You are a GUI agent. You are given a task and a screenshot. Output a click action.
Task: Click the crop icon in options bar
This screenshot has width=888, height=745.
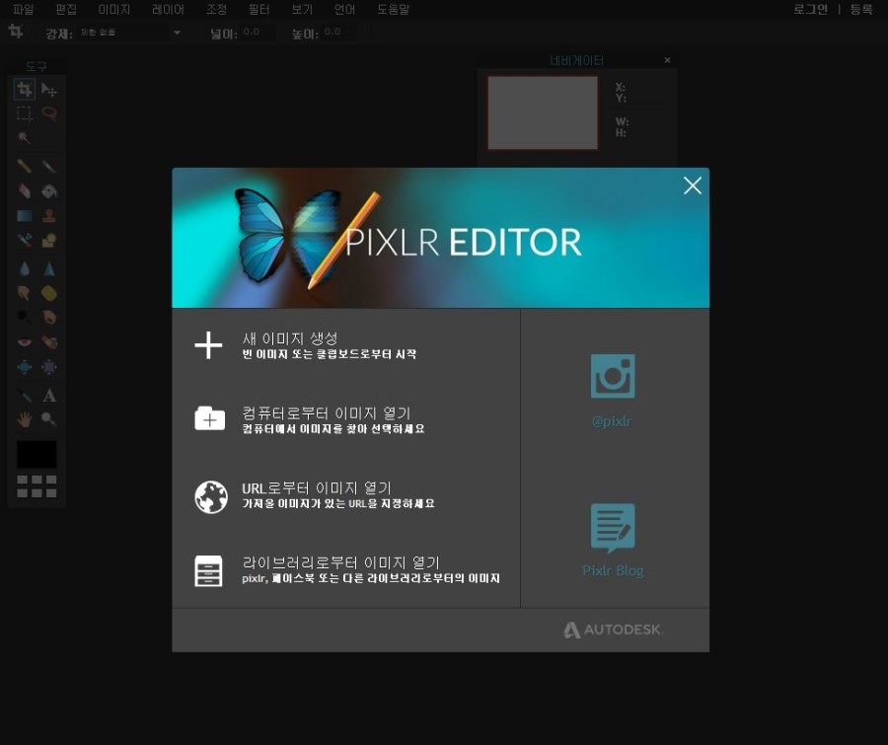tap(16, 32)
